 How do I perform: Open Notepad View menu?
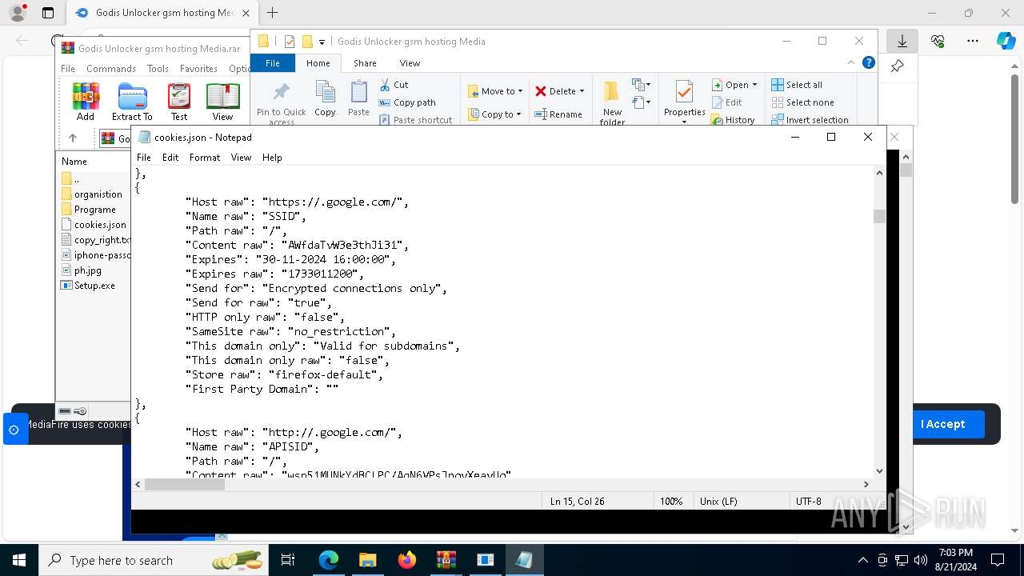coord(241,158)
